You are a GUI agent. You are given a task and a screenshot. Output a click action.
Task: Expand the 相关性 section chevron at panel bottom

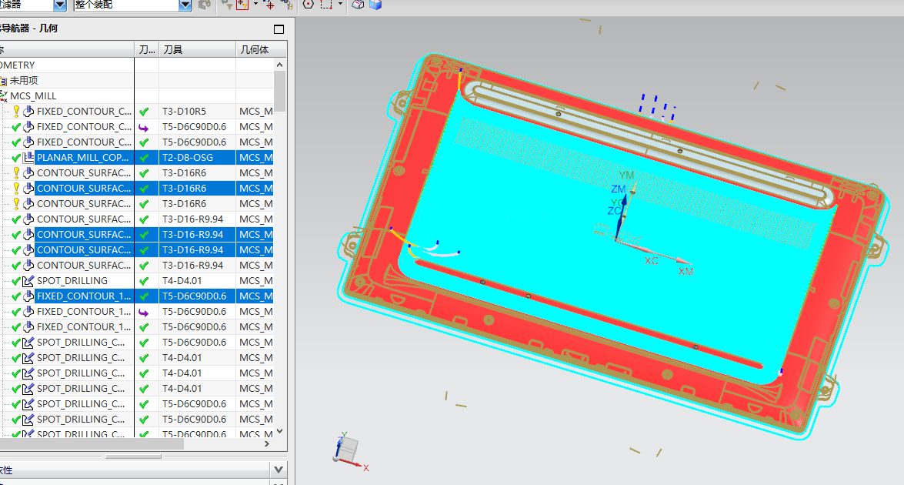coord(279,470)
